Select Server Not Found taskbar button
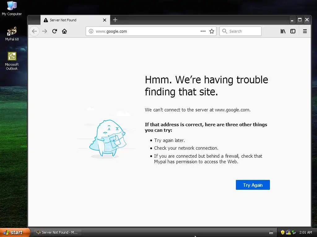Screen dimensions: 317x237 point(57,232)
